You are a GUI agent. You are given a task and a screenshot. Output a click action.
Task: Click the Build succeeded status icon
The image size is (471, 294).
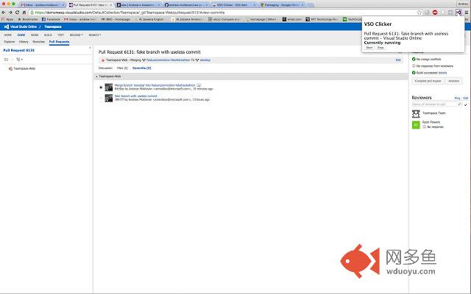click(x=414, y=73)
